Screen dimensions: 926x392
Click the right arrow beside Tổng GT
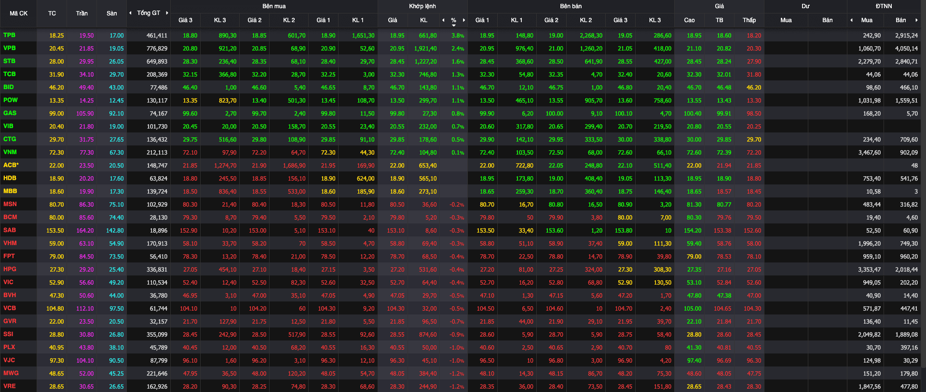[167, 13]
